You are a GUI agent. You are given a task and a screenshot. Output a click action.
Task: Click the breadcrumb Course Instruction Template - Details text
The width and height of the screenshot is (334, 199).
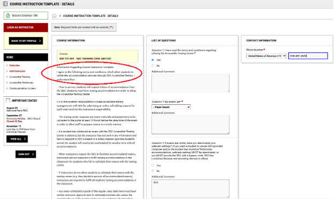(90, 16)
